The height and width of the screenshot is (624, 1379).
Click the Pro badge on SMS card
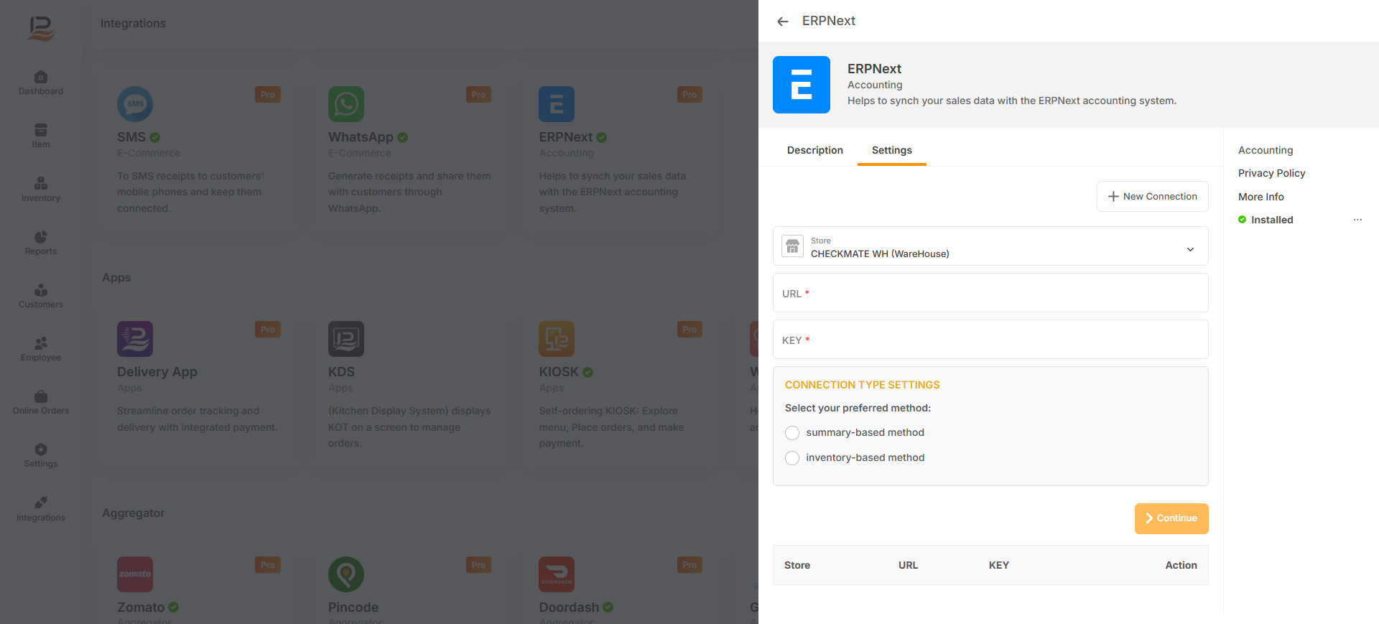268,95
